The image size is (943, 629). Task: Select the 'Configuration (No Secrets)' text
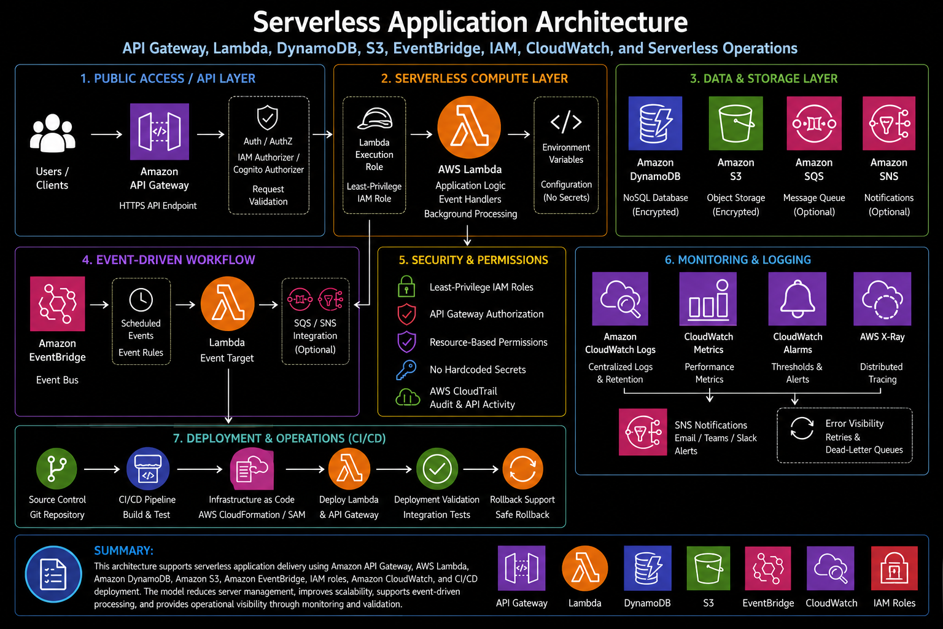[x=566, y=191]
